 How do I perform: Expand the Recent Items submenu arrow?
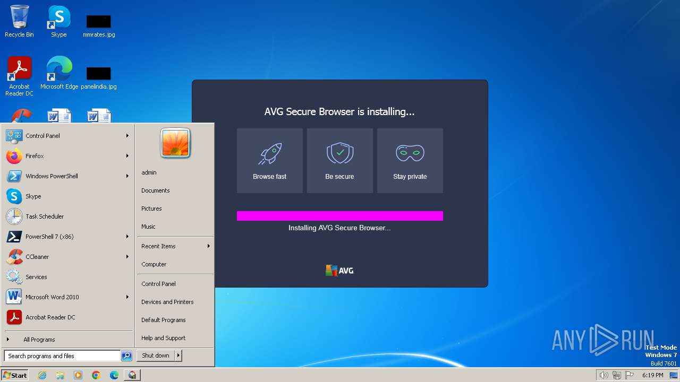click(209, 246)
